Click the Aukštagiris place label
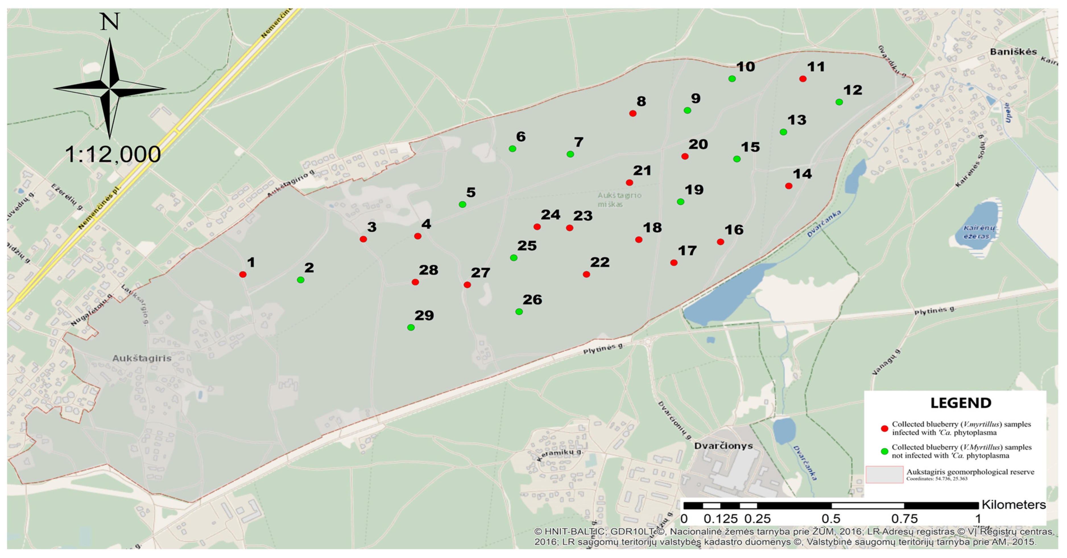 point(142,358)
